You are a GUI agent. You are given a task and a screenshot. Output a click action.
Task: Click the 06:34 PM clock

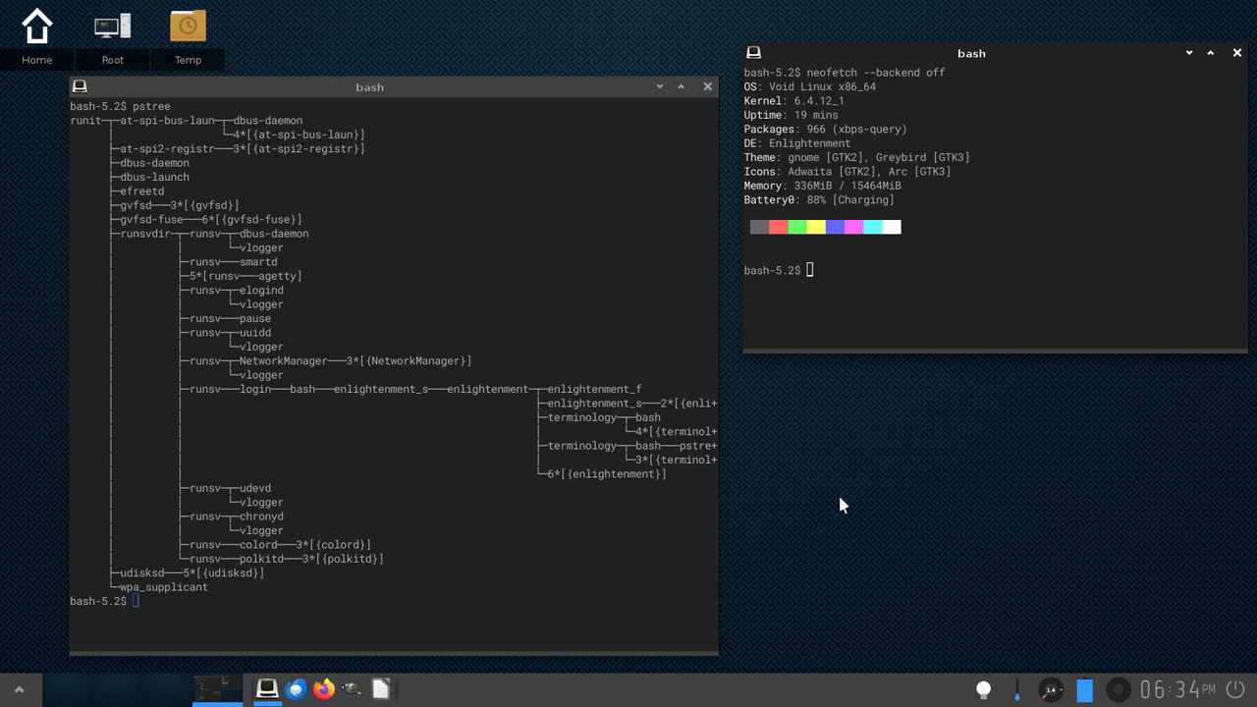[1177, 690]
